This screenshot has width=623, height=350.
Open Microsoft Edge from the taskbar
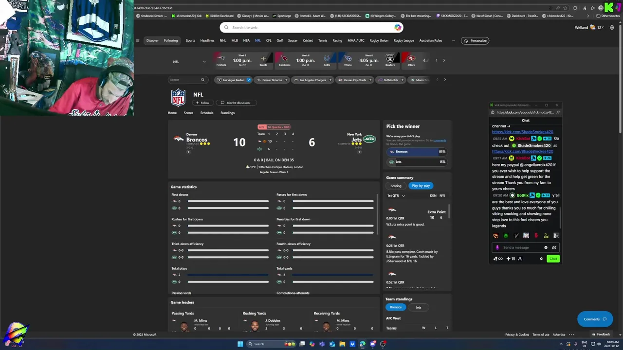click(363, 344)
